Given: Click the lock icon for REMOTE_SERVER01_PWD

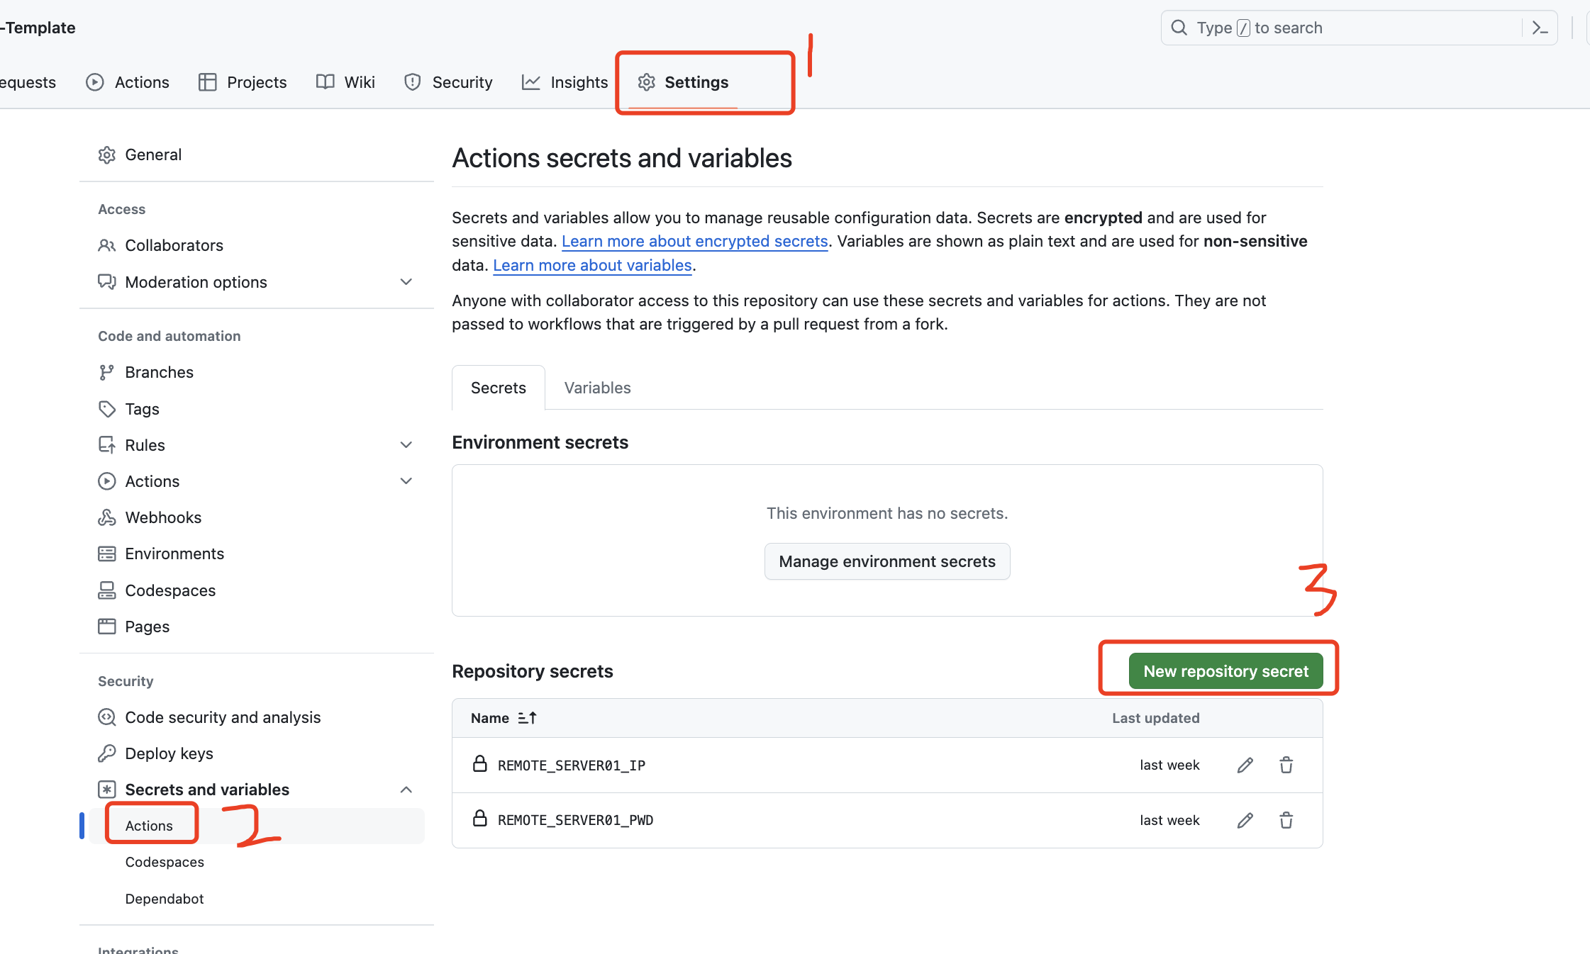Looking at the screenshot, I should click(x=479, y=819).
